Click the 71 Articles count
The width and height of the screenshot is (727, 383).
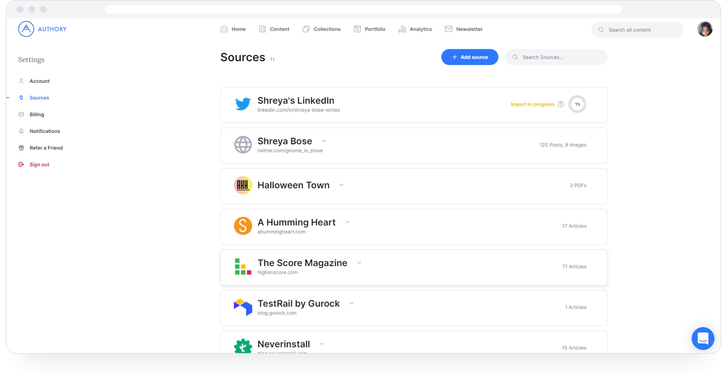pos(574,267)
